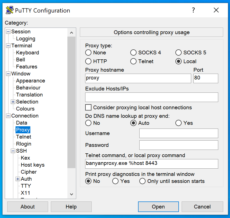
Task: Choose Only until session starts diagnostics
Action: tap(172, 181)
